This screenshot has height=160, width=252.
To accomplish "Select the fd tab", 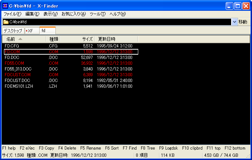I will click(x=47, y=31).
